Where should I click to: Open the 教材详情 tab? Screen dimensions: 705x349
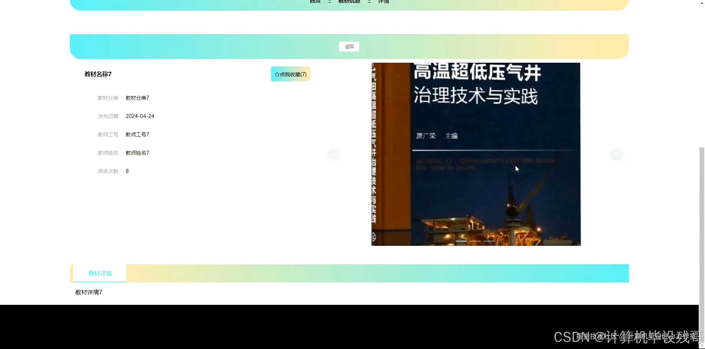100,273
